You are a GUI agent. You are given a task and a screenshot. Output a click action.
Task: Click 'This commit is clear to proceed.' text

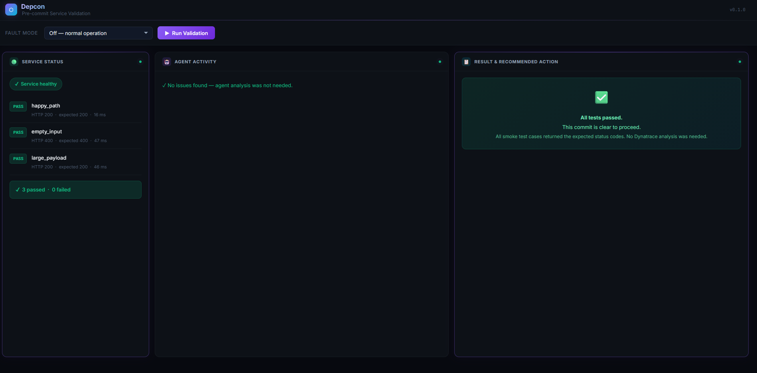[x=601, y=127]
